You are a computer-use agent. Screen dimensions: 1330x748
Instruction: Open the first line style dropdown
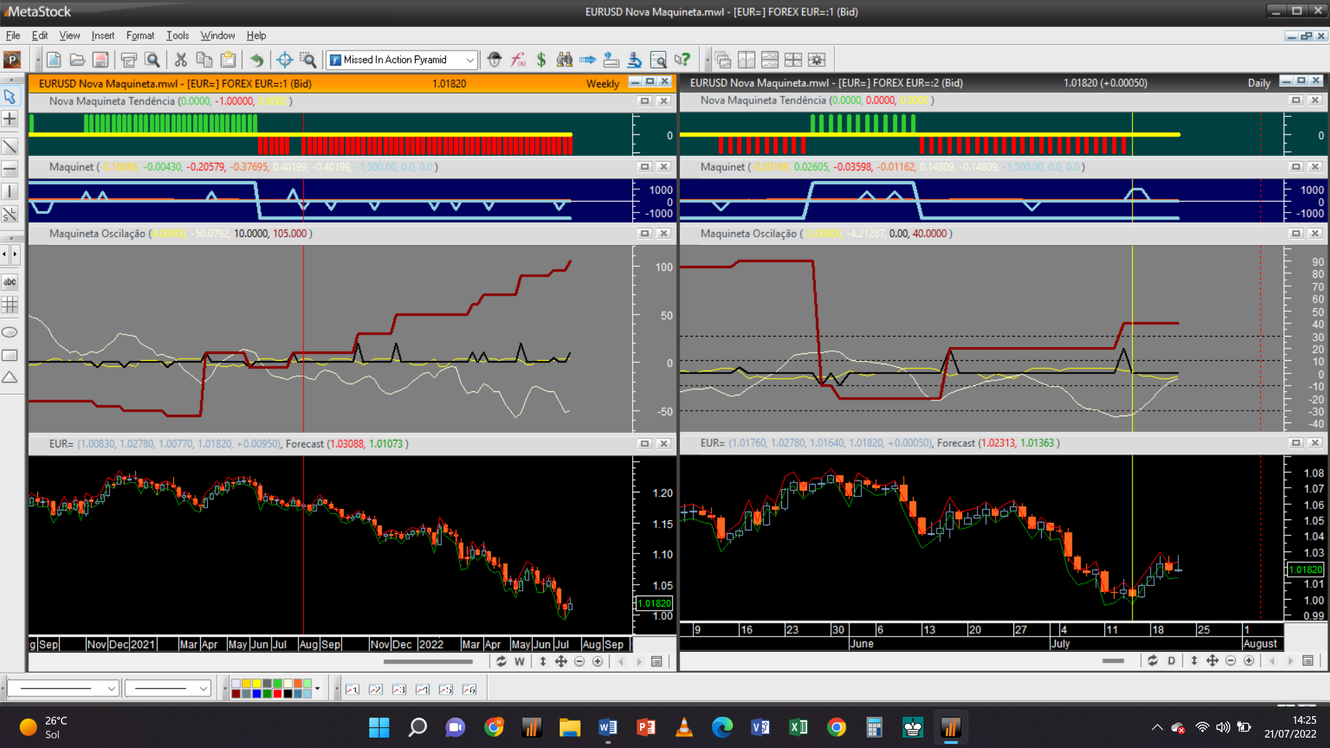click(x=111, y=688)
